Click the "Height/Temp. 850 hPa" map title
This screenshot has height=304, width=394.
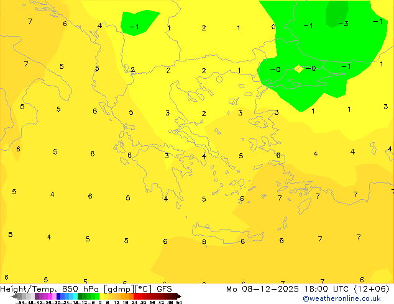point(50,289)
